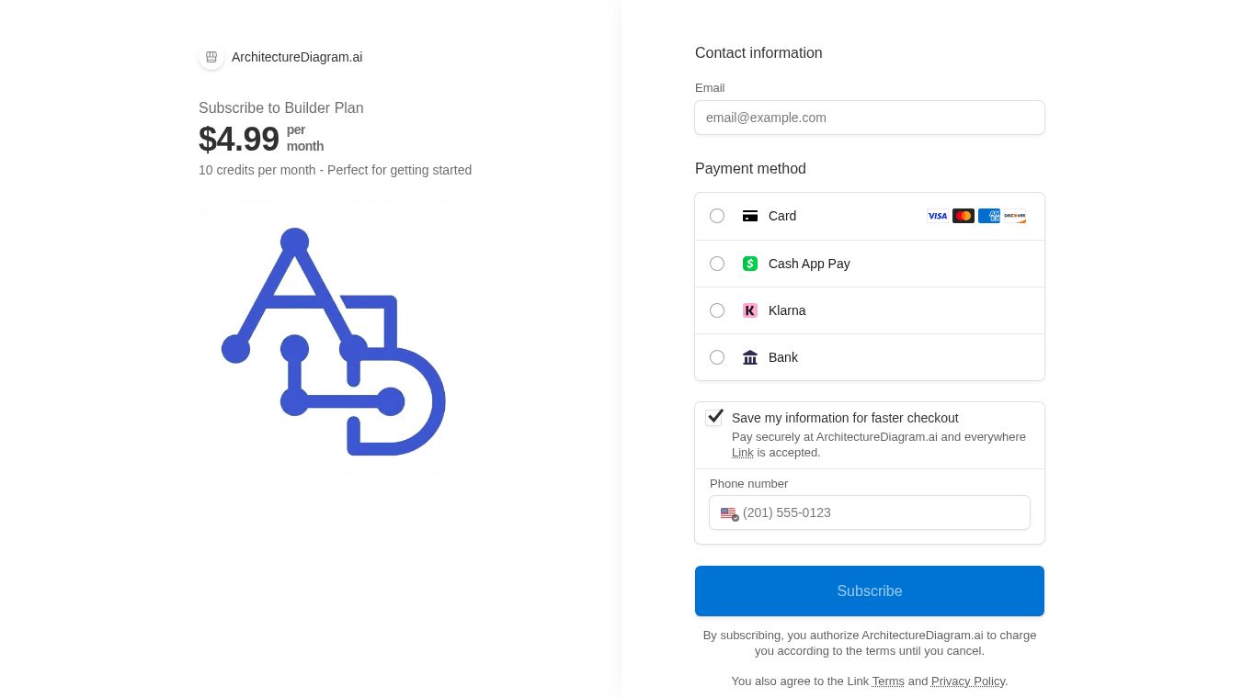1243x698 pixels.
Task: Open the Privacy Policy link
Action: [968, 681]
